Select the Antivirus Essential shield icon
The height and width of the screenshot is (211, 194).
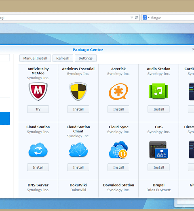pyautogui.click(x=78, y=92)
